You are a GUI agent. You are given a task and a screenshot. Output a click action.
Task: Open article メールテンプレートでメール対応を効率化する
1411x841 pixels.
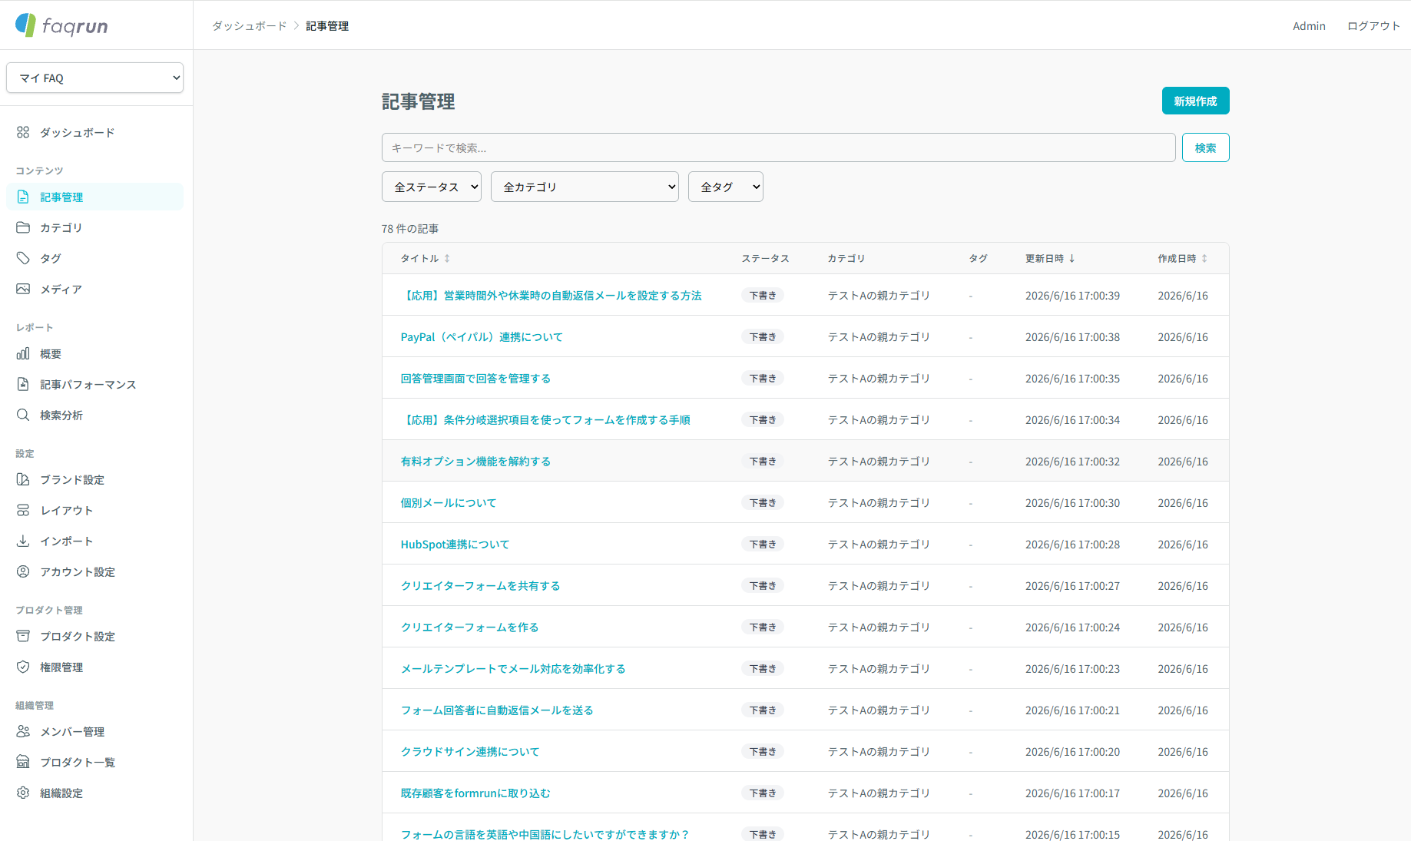(x=513, y=668)
